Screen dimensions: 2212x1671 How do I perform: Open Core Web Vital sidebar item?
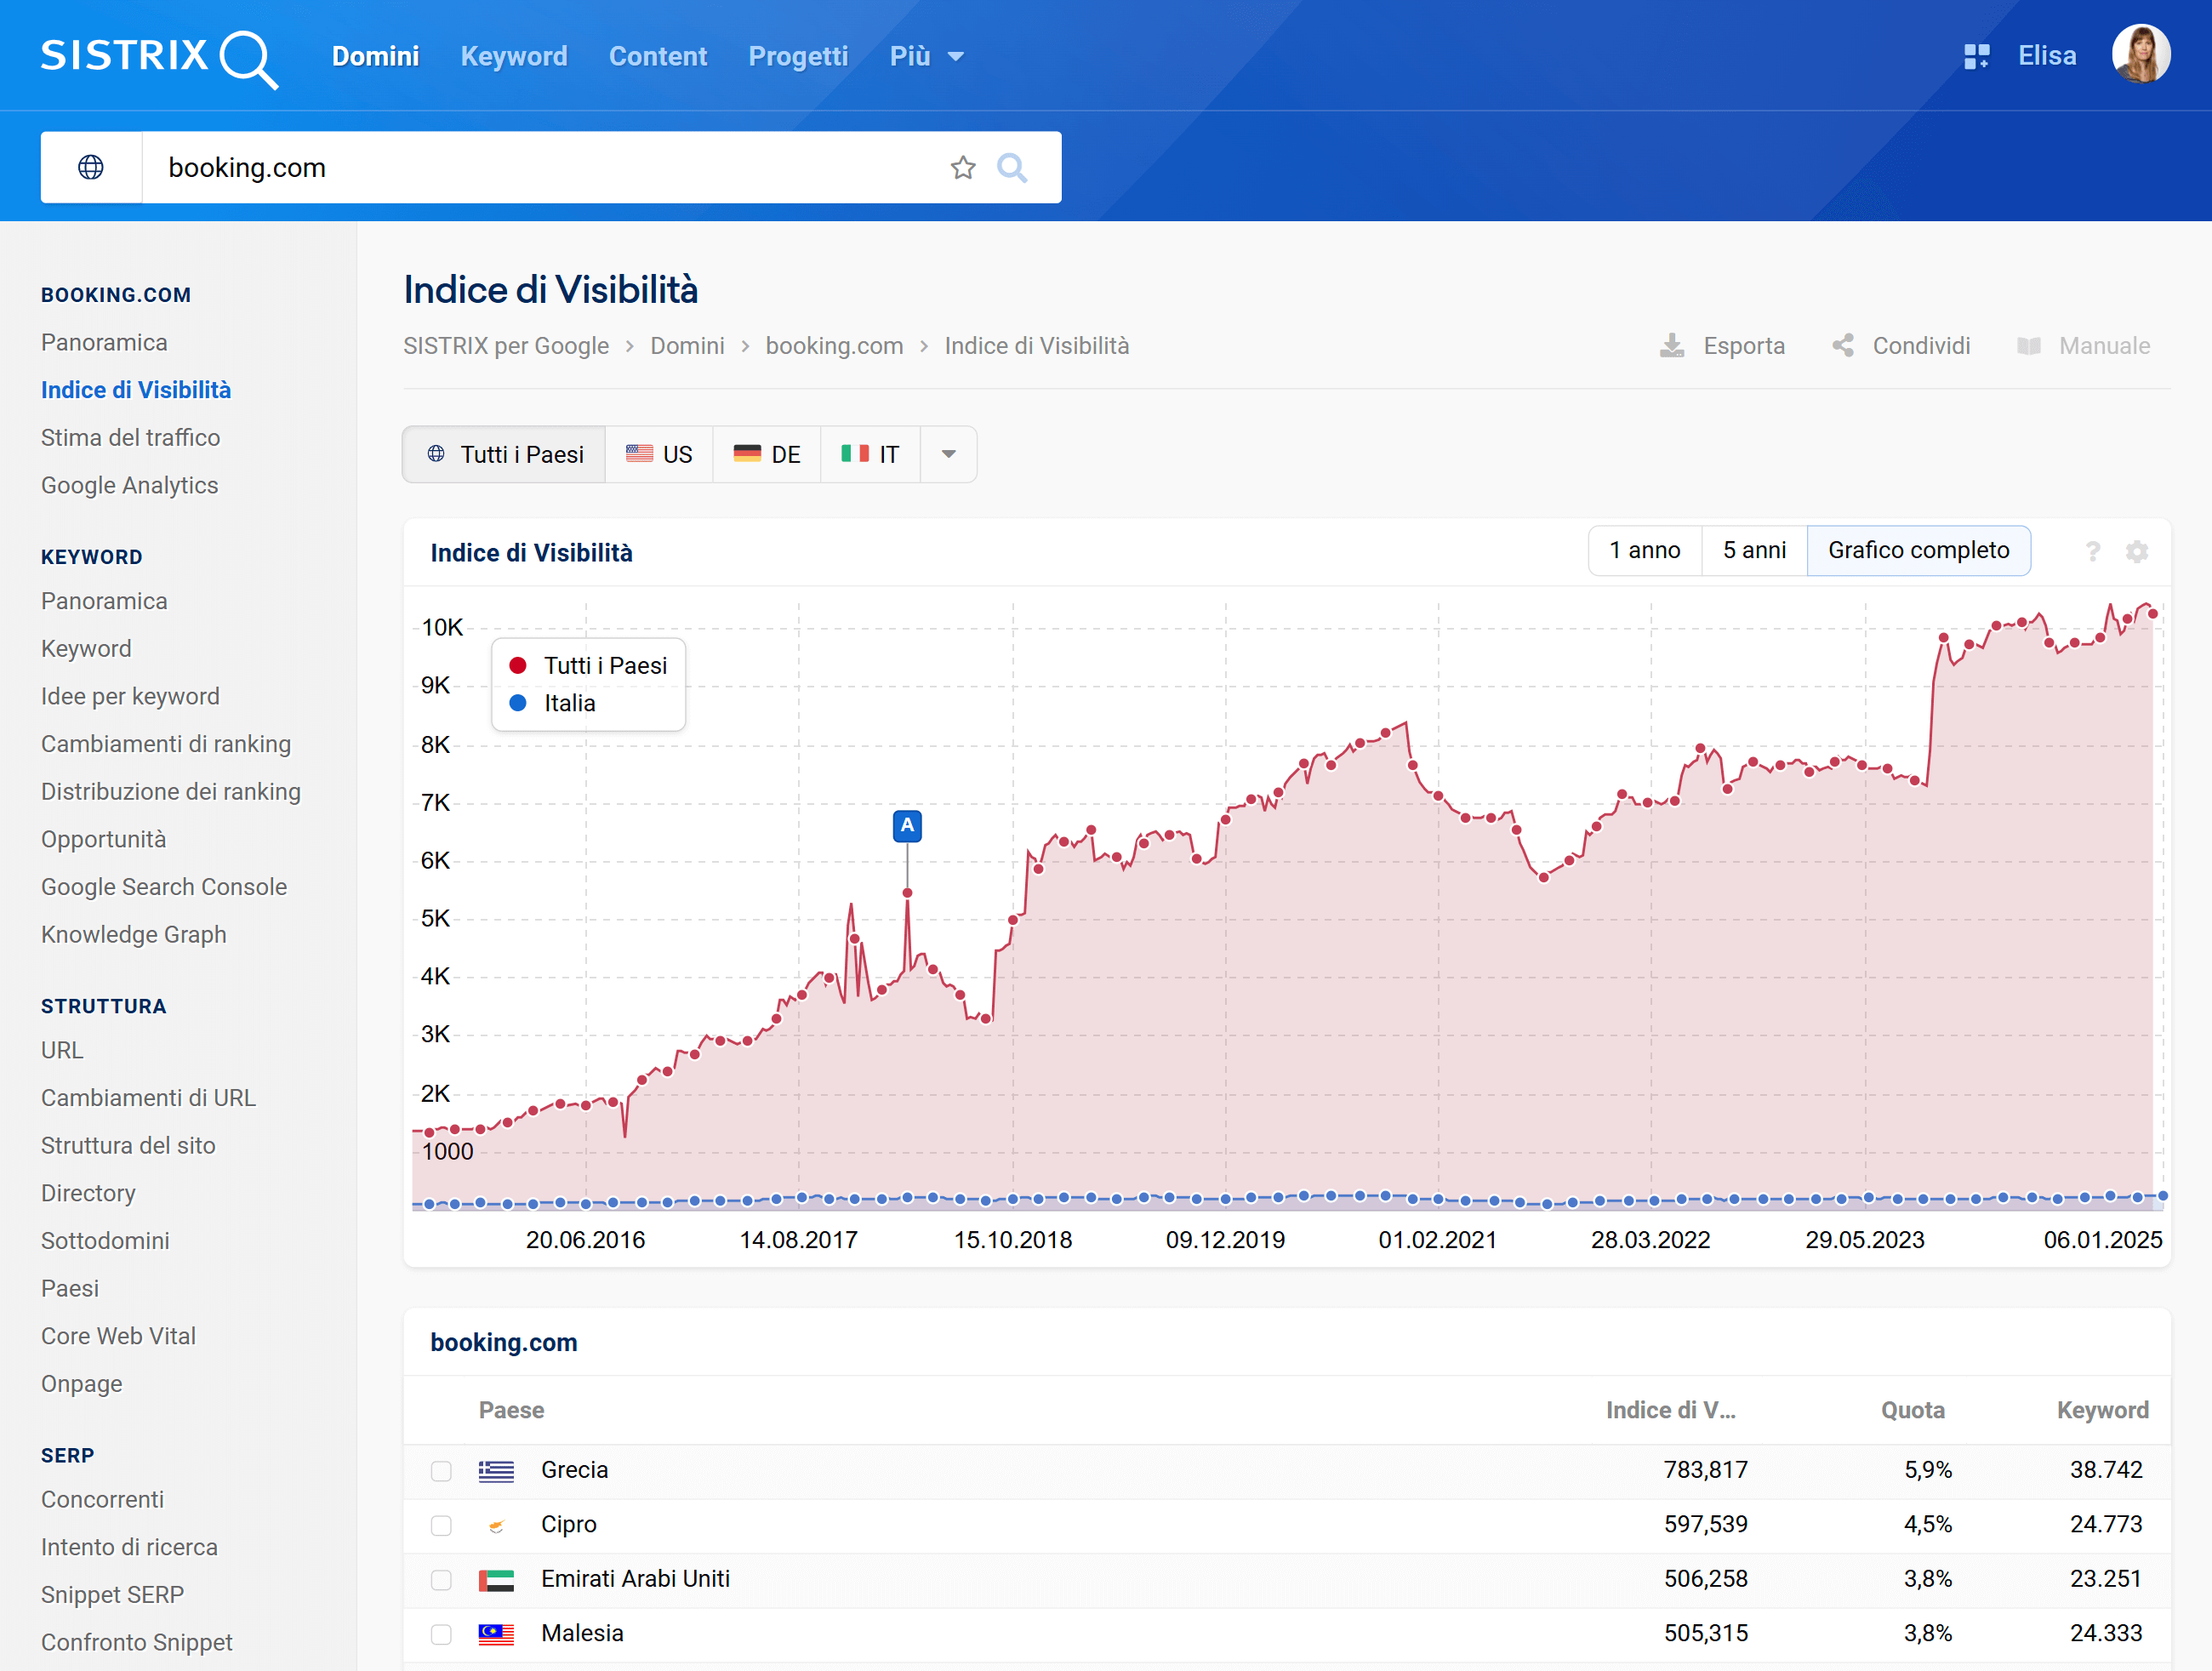coord(118,1336)
